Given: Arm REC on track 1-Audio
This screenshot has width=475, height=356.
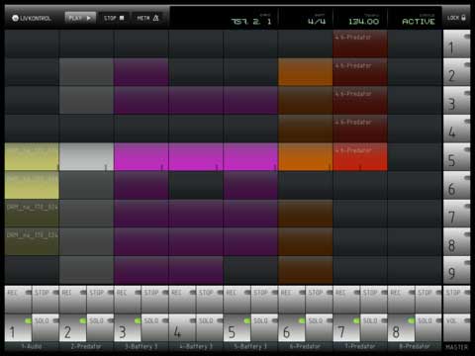Looking at the screenshot, I should coord(19,300).
